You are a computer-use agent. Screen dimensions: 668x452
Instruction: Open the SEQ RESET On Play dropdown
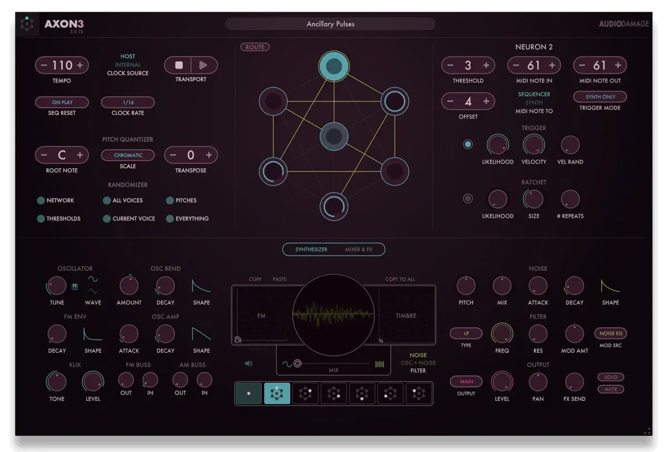62,102
